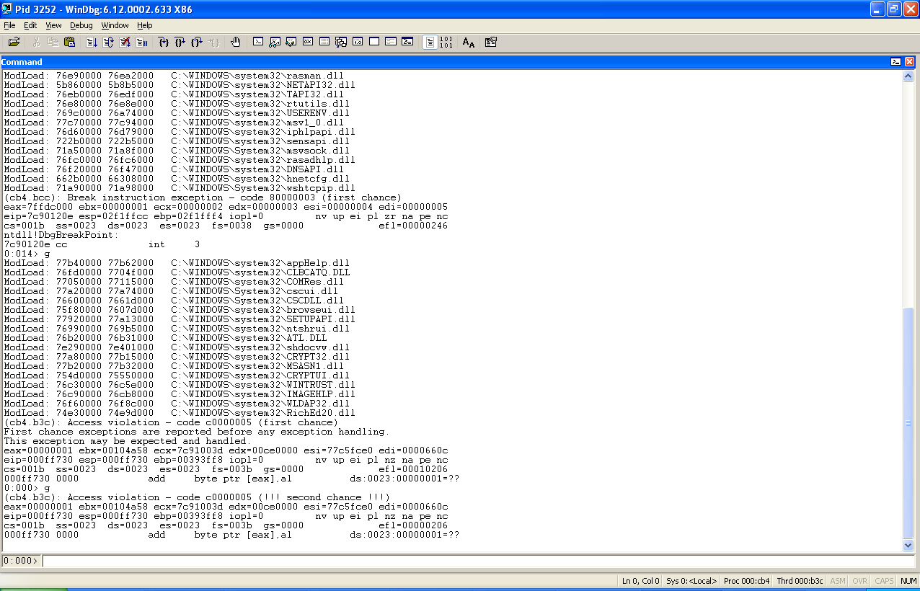The image size is (920, 591).
Task: Open the Debug menu
Action: (x=81, y=25)
